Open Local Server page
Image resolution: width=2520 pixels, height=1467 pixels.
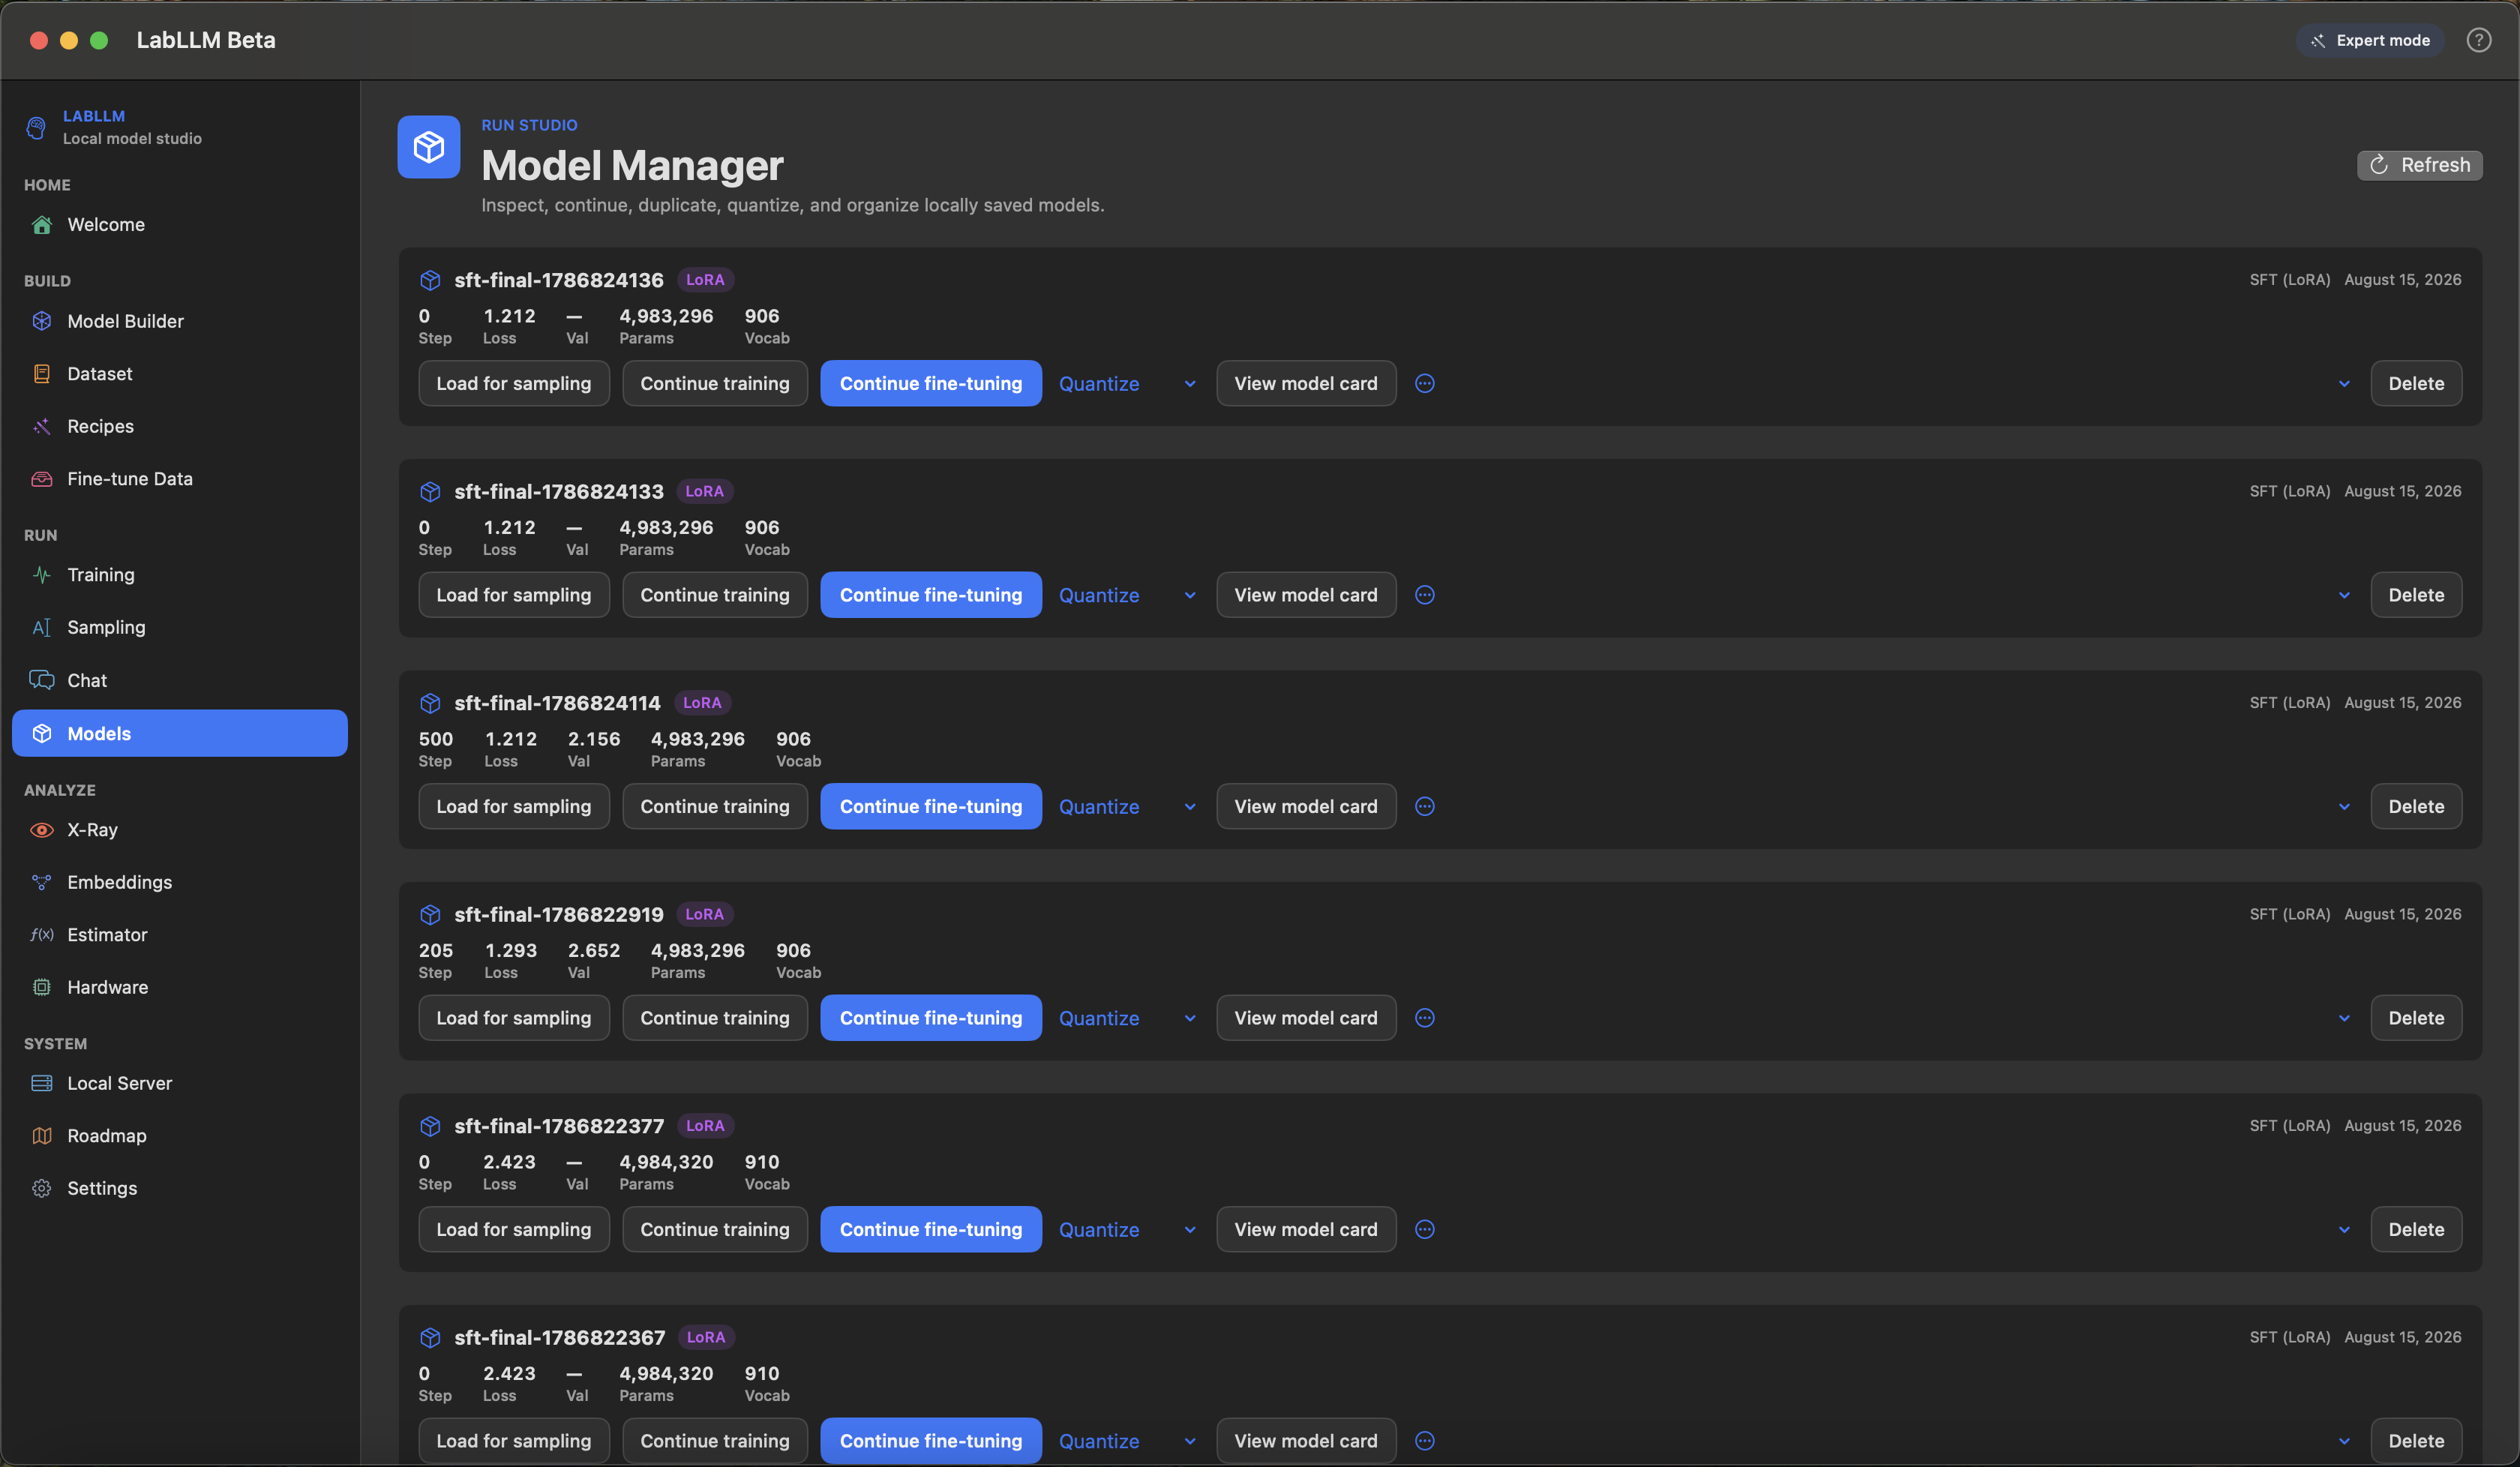[180, 1083]
